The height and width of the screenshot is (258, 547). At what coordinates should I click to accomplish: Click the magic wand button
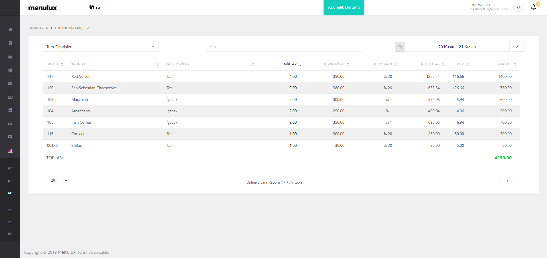517,46
